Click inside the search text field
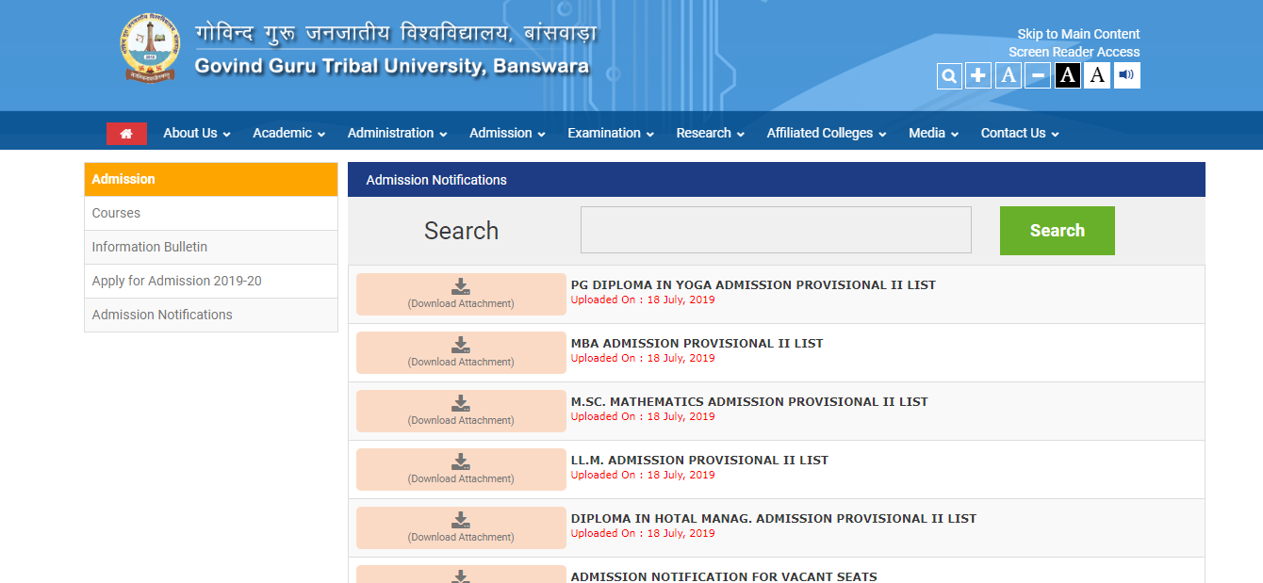Image resolution: width=1263 pixels, height=583 pixels. pos(775,230)
